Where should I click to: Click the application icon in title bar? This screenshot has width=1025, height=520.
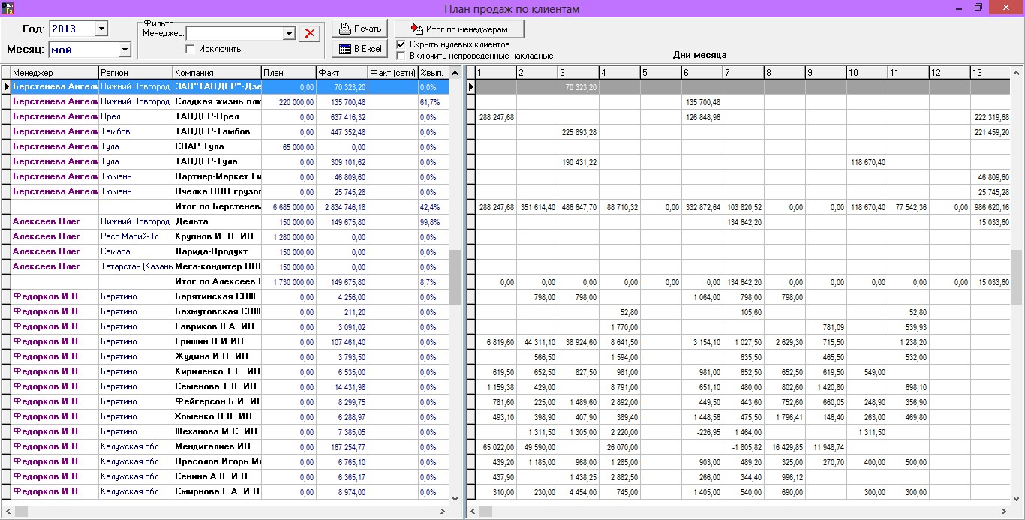[x=8, y=8]
